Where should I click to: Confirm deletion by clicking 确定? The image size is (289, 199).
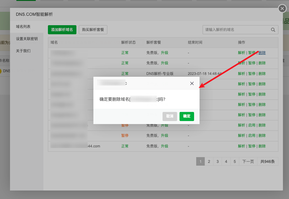pyautogui.click(x=187, y=116)
